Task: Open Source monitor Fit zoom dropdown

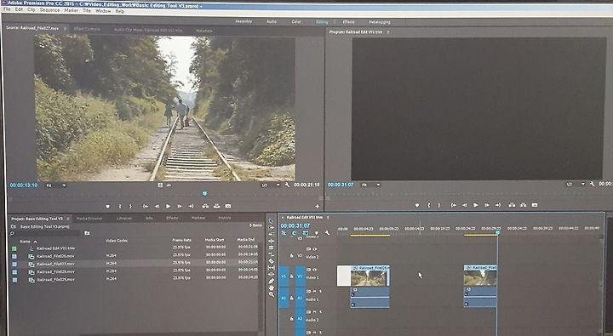Action: 56,185
